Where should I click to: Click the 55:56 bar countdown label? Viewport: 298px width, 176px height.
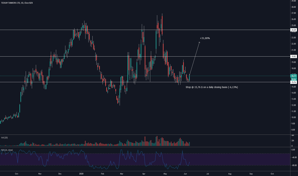294,79
